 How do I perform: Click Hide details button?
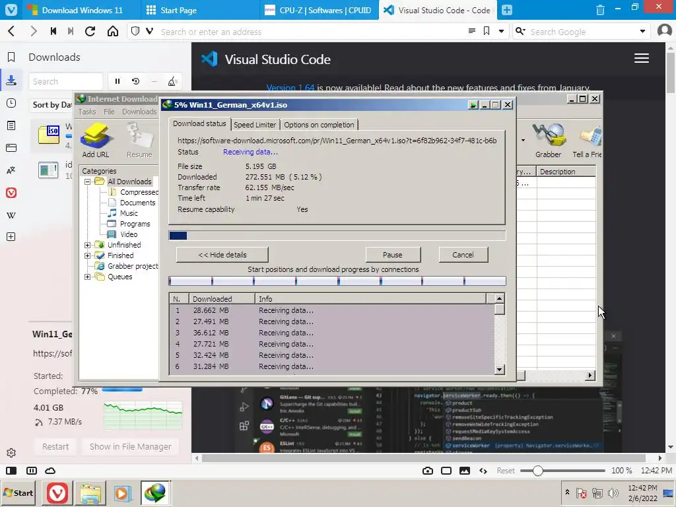(x=222, y=255)
